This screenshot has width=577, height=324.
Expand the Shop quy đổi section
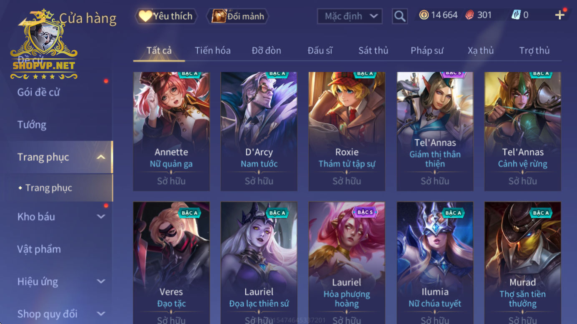point(101,314)
